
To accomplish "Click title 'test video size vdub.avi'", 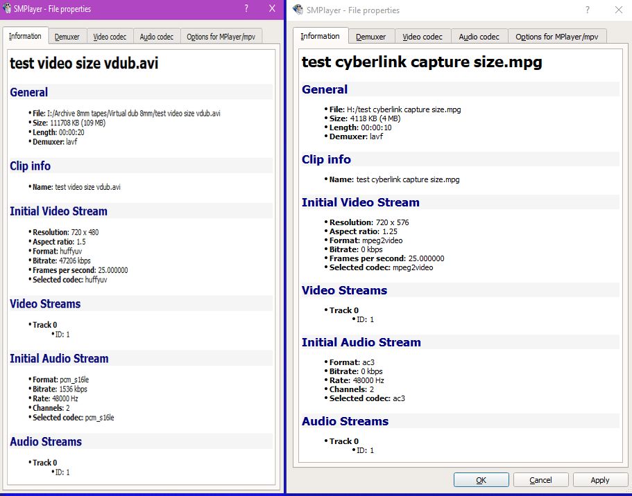I will [84, 63].
